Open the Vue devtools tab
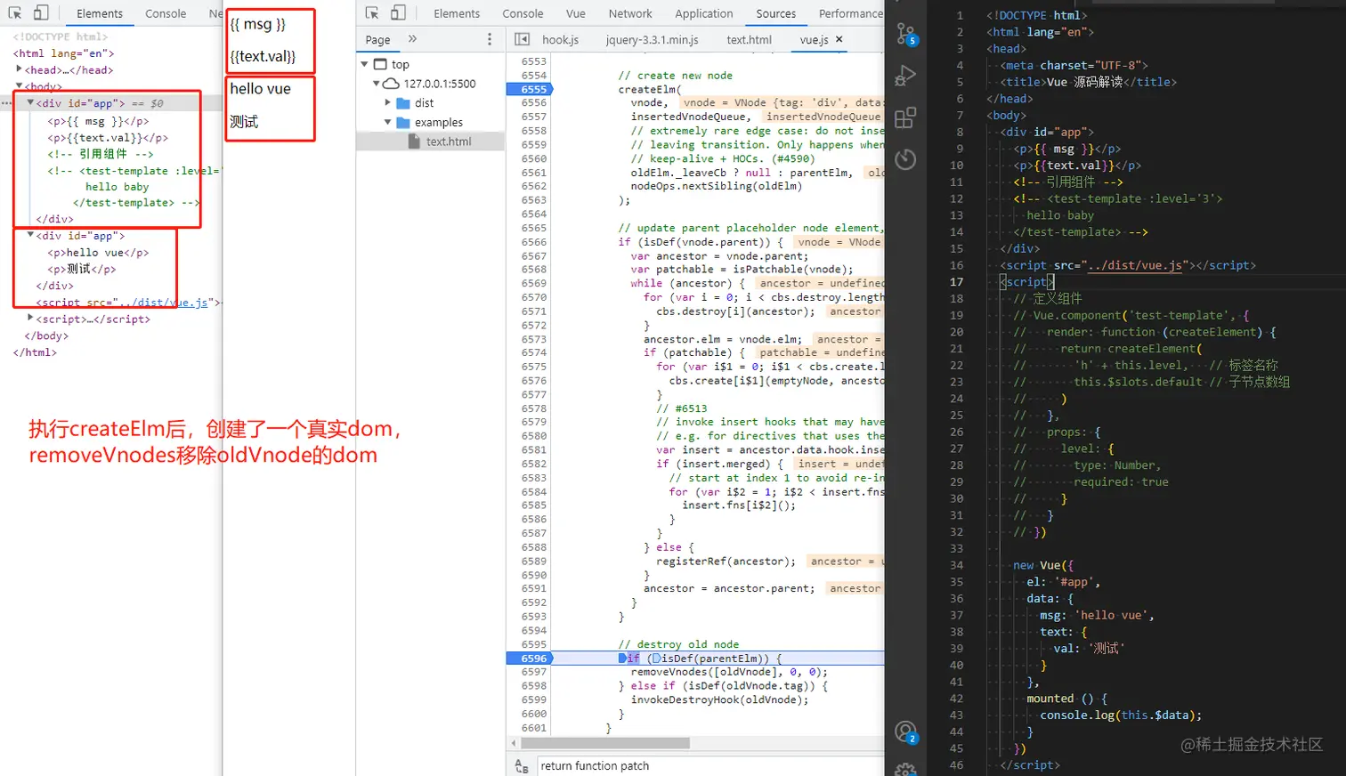Viewport: 1346px width, 776px height. tap(576, 13)
